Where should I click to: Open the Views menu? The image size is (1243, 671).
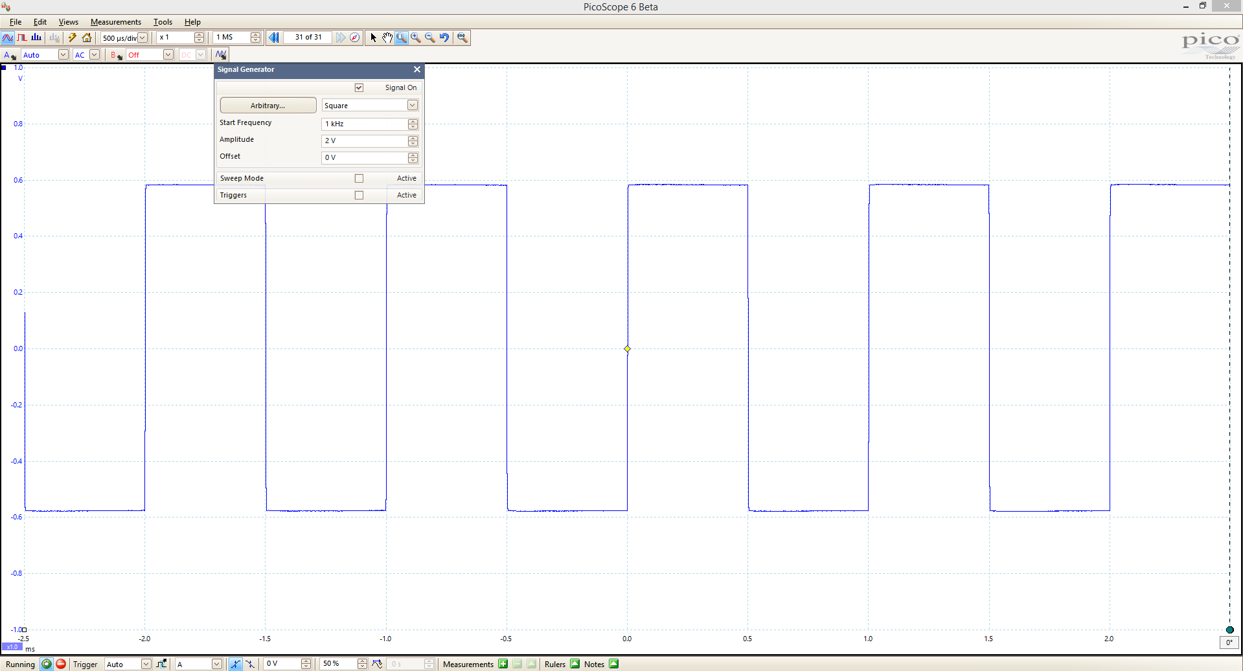pyautogui.click(x=69, y=22)
